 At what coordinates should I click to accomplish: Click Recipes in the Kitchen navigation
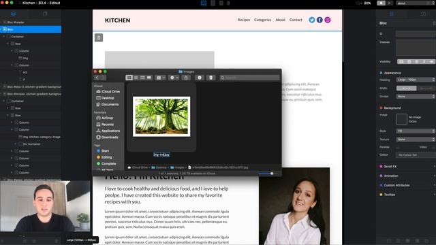(x=244, y=20)
